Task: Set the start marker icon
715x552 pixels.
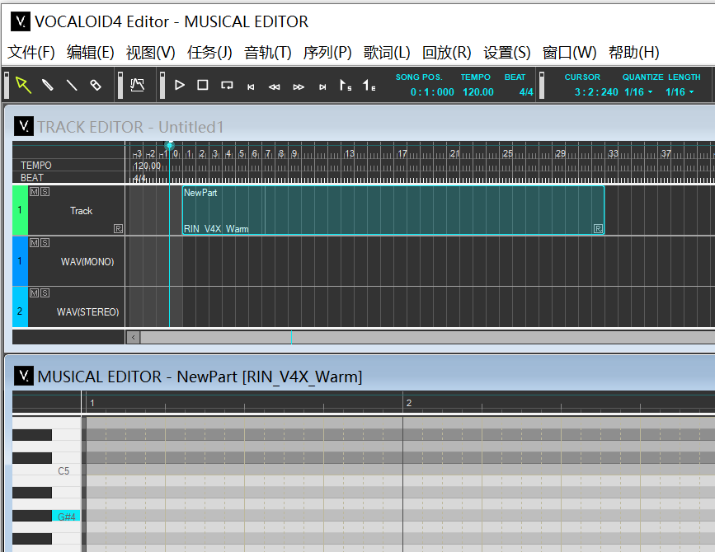Action: (x=346, y=85)
